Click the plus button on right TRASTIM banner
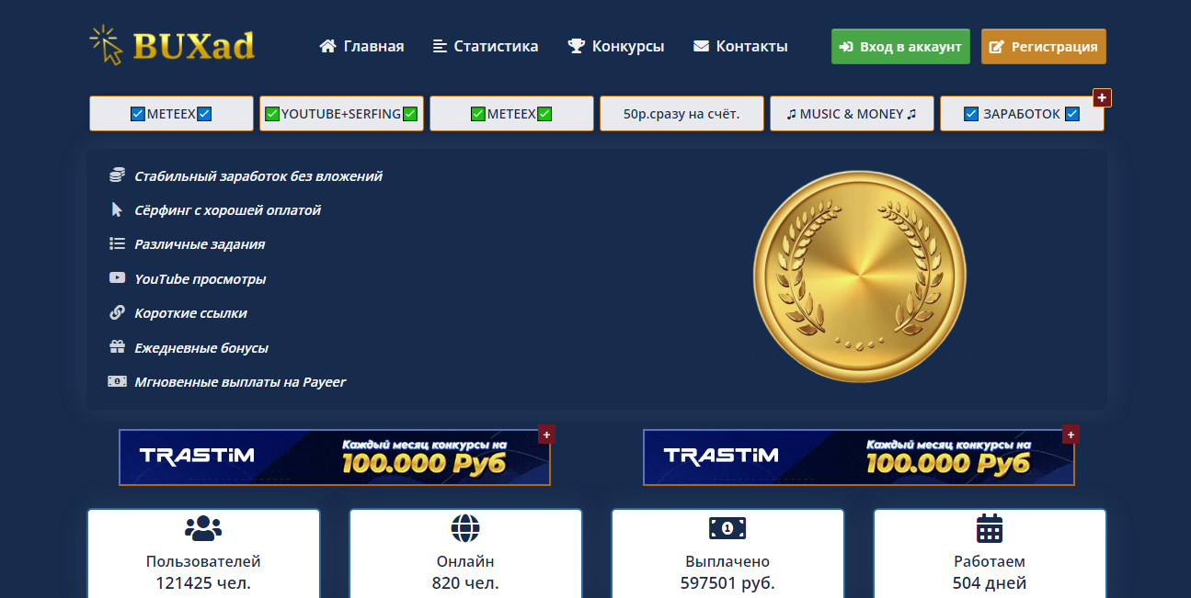The image size is (1191, 598). (1070, 434)
